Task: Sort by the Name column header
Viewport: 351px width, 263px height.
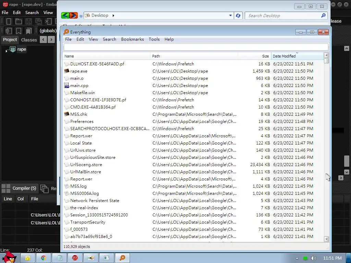Action: [107, 56]
